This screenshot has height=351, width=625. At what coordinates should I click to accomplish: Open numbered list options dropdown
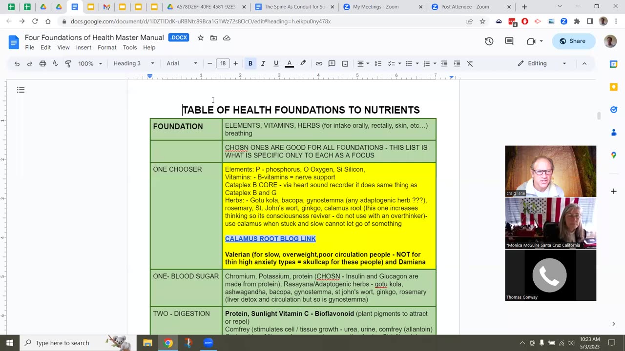[x=430, y=63]
